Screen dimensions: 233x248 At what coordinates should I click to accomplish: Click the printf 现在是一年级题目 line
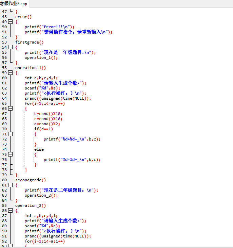point(60,52)
